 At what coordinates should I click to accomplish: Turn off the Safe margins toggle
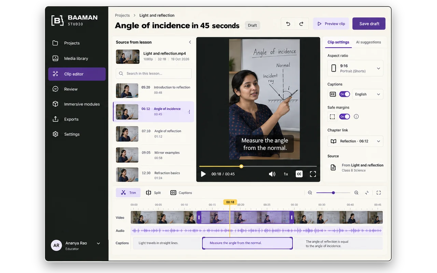pos(344,117)
